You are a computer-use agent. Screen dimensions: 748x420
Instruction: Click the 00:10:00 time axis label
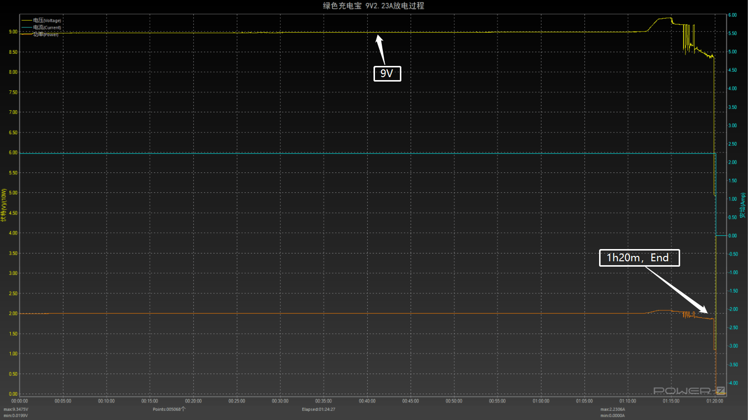(x=106, y=401)
